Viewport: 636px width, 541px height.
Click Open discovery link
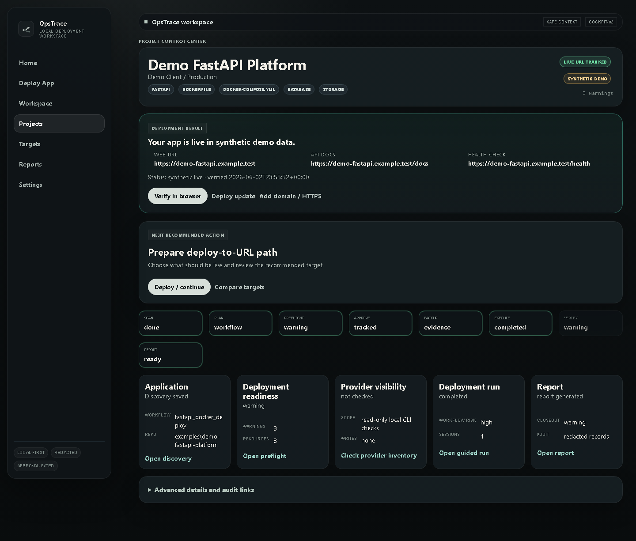168,458
